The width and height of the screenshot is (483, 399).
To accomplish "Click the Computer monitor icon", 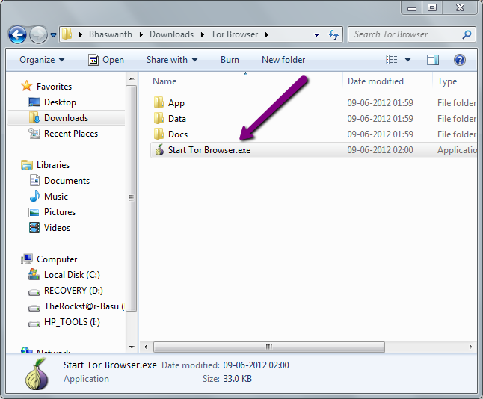I will [27, 259].
